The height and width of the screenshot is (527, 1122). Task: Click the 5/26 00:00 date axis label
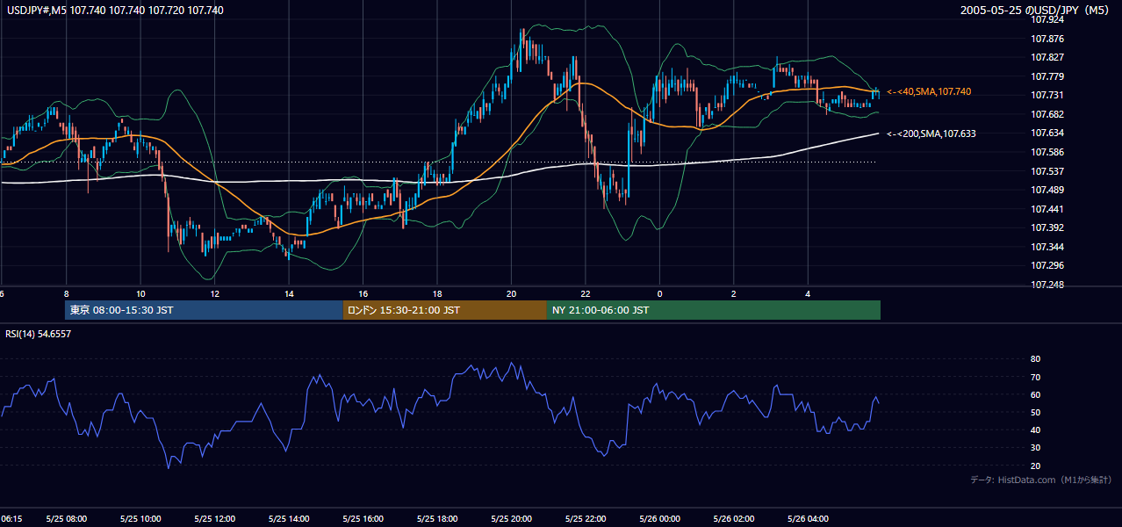[x=660, y=519]
